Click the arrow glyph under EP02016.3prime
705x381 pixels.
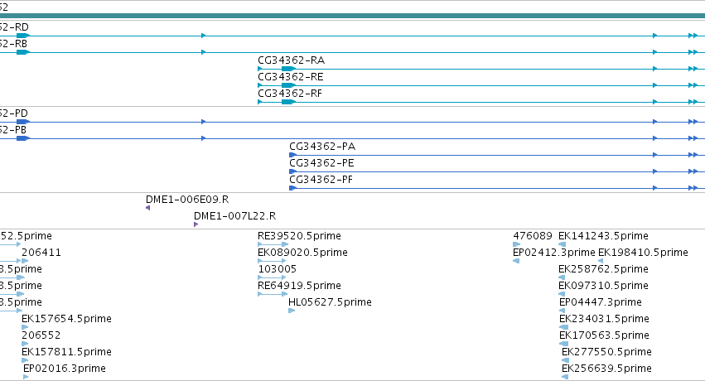(x=26, y=378)
